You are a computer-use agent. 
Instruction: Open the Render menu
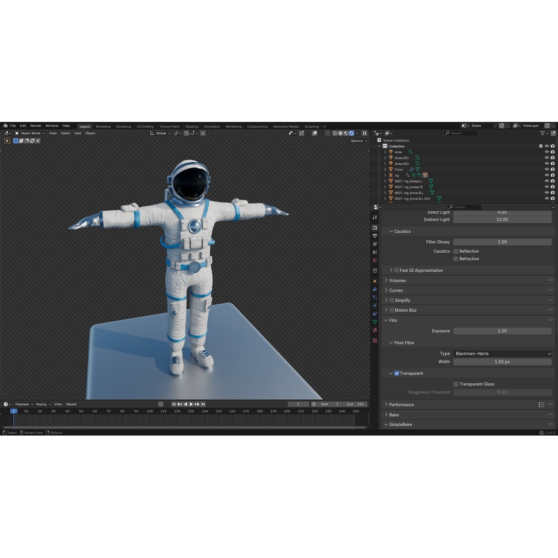[36, 126]
